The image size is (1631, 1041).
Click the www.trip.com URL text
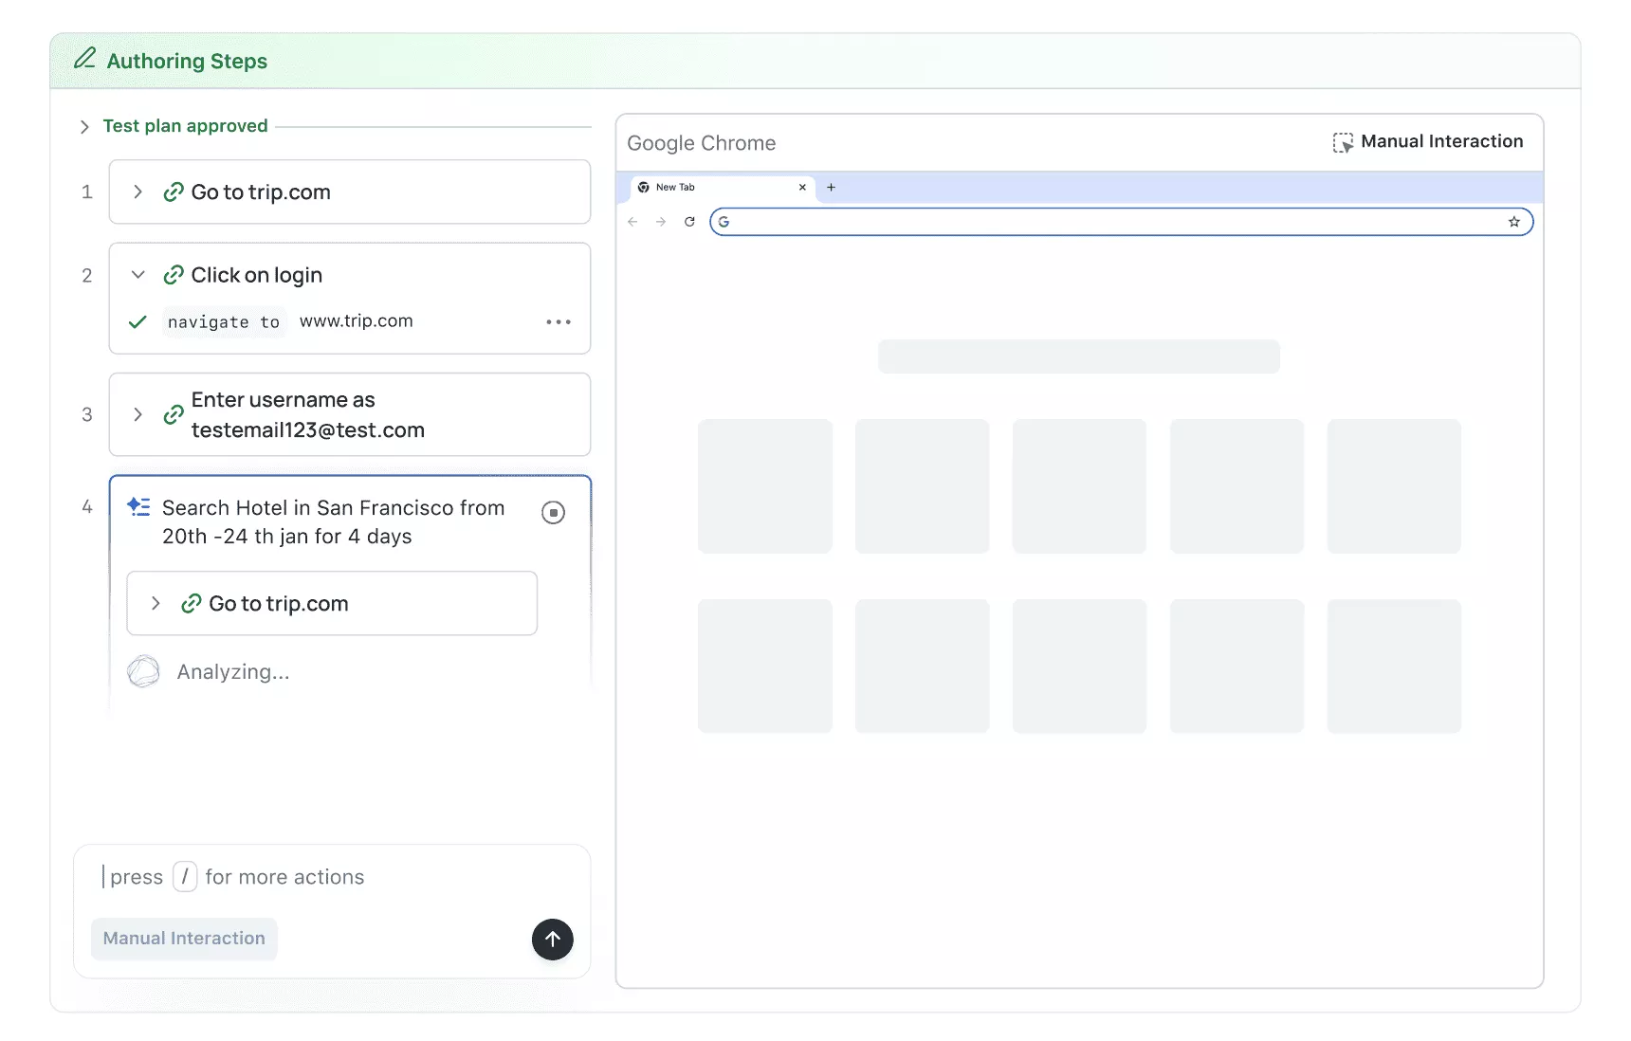coord(357,321)
